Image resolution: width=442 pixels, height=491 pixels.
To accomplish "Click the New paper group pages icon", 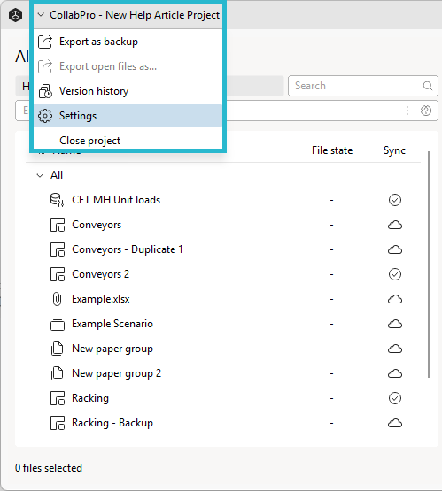I will click(x=57, y=349).
